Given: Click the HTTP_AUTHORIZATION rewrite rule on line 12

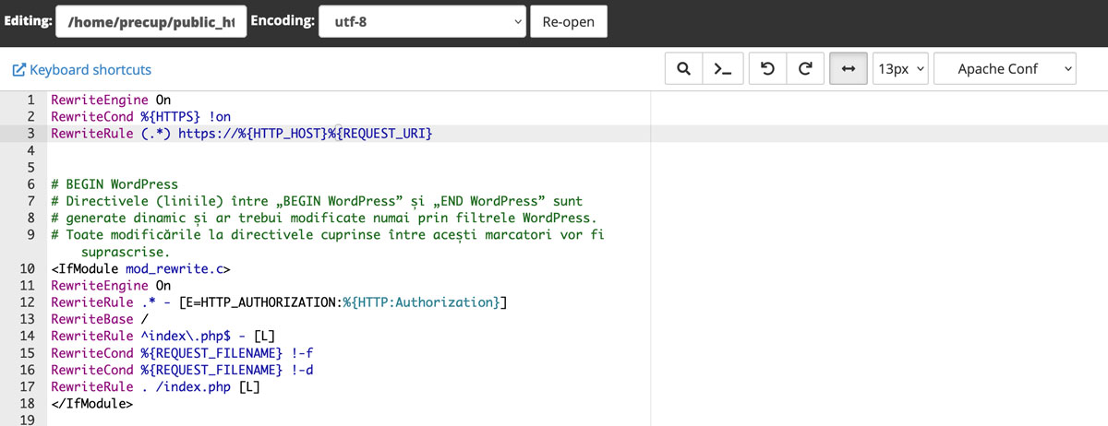Looking at the screenshot, I should coord(280,302).
